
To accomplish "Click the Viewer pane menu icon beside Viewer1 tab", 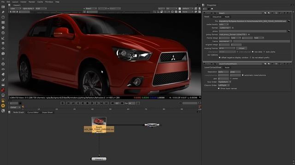I will 9,5.
